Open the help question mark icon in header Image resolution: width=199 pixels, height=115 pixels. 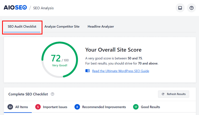pyautogui.click(x=191, y=8)
